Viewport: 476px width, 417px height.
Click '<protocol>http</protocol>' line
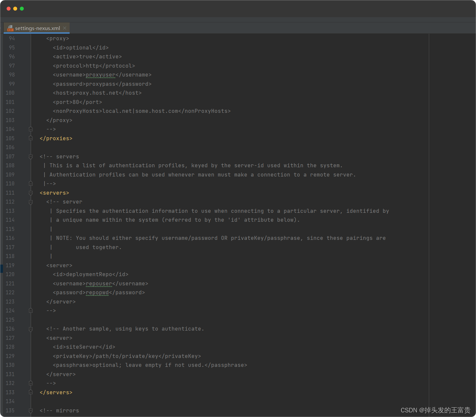point(94,66)
